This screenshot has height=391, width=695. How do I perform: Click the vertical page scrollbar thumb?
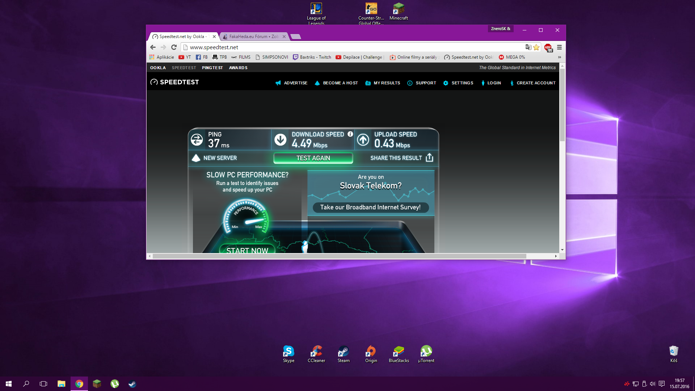(x=562, y=105)
